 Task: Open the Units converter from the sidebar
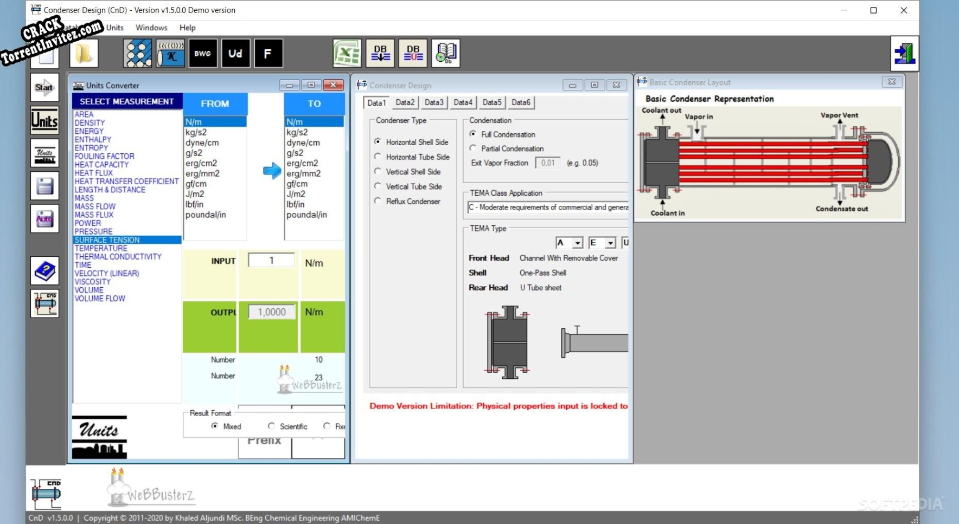[x=44, y=120]
